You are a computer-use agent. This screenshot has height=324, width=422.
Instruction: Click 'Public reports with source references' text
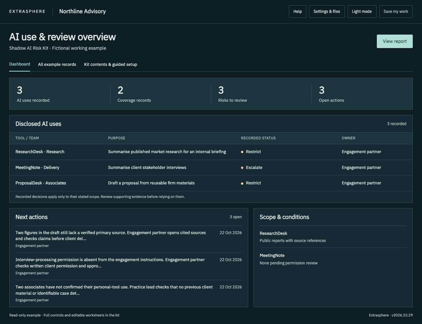[293, 241]
